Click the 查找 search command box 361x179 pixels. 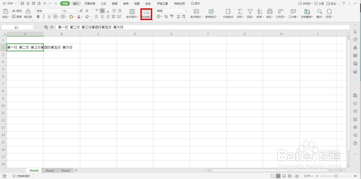click(196, 4)
